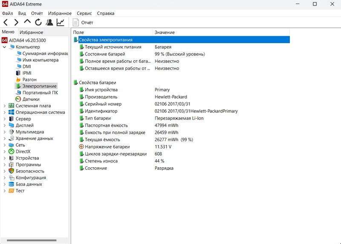Switch to the Избранное tab
This screenshot has width=341, height=244.
[x=31, y=32]
